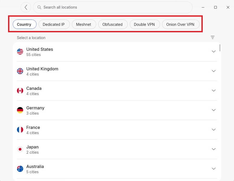The height and width of the screenshot is (181, 234).
Task: Open the sort filter icon
Action: pos(213,38)
